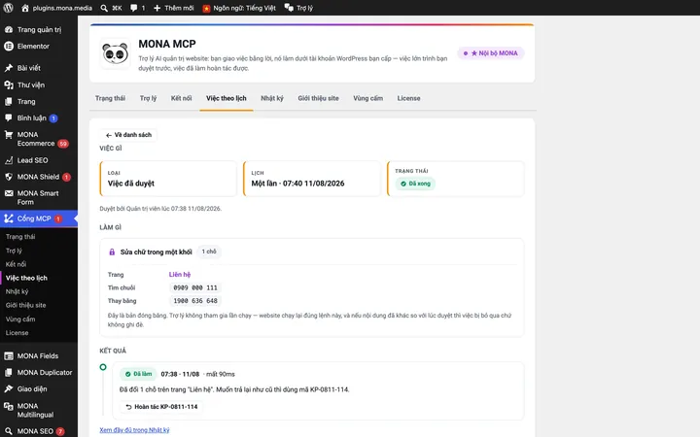Open the Liên hệ page link

(x=180, y=274)
